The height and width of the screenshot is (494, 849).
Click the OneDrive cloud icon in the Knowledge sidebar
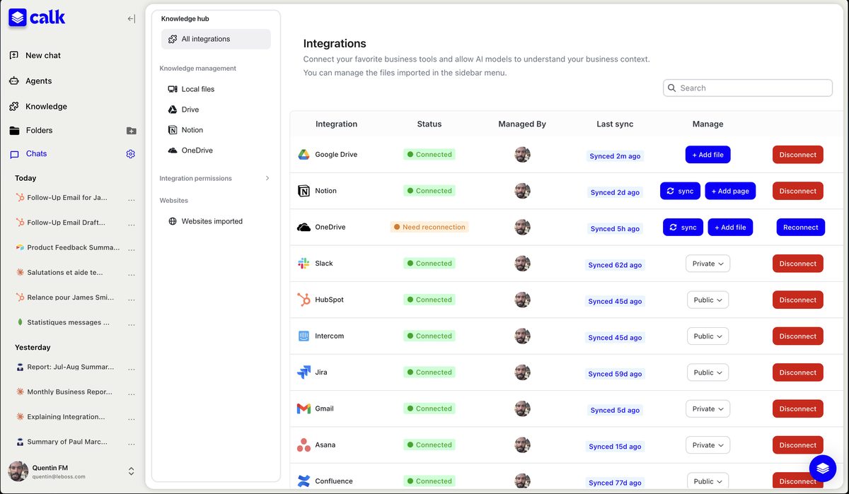pyautogui.click(x=171, y=150)
